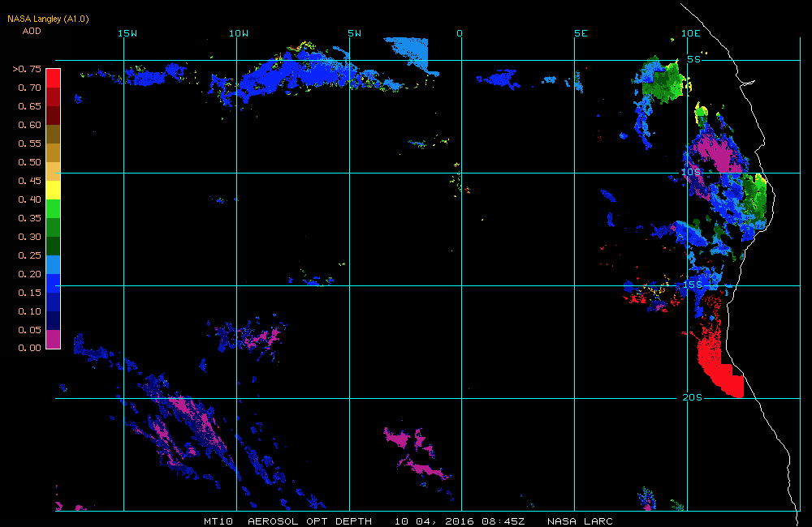Select the dark green swatch between 0.30 and 0.25
This screenshot has height=527, width=812.
click(x=54, y=246)
